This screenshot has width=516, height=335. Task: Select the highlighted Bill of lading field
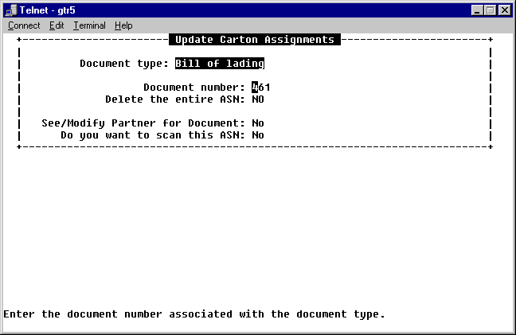tap(219, 64)
